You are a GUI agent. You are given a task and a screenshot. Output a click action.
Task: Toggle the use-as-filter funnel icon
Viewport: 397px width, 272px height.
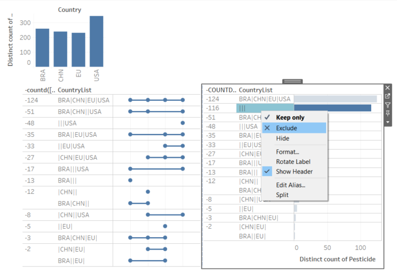[x=387, y=105]
